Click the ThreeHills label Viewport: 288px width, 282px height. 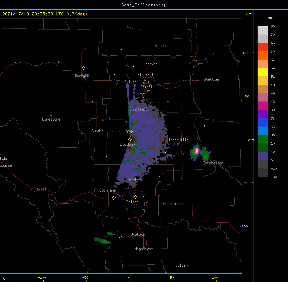click(x=178, y=140)
